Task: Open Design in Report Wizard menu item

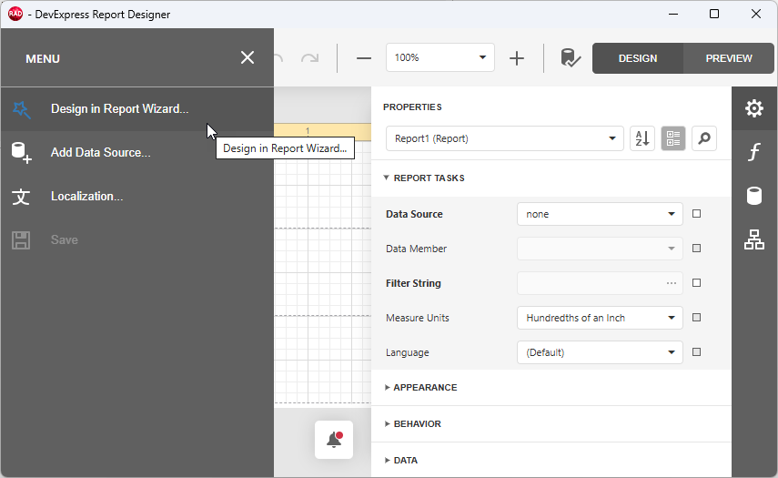Action: click(x=136, y=109)
